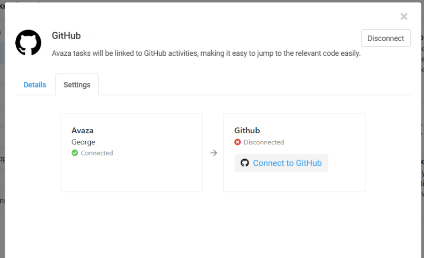
Task: Click the Disconnected status text
Action: [264, 142]
